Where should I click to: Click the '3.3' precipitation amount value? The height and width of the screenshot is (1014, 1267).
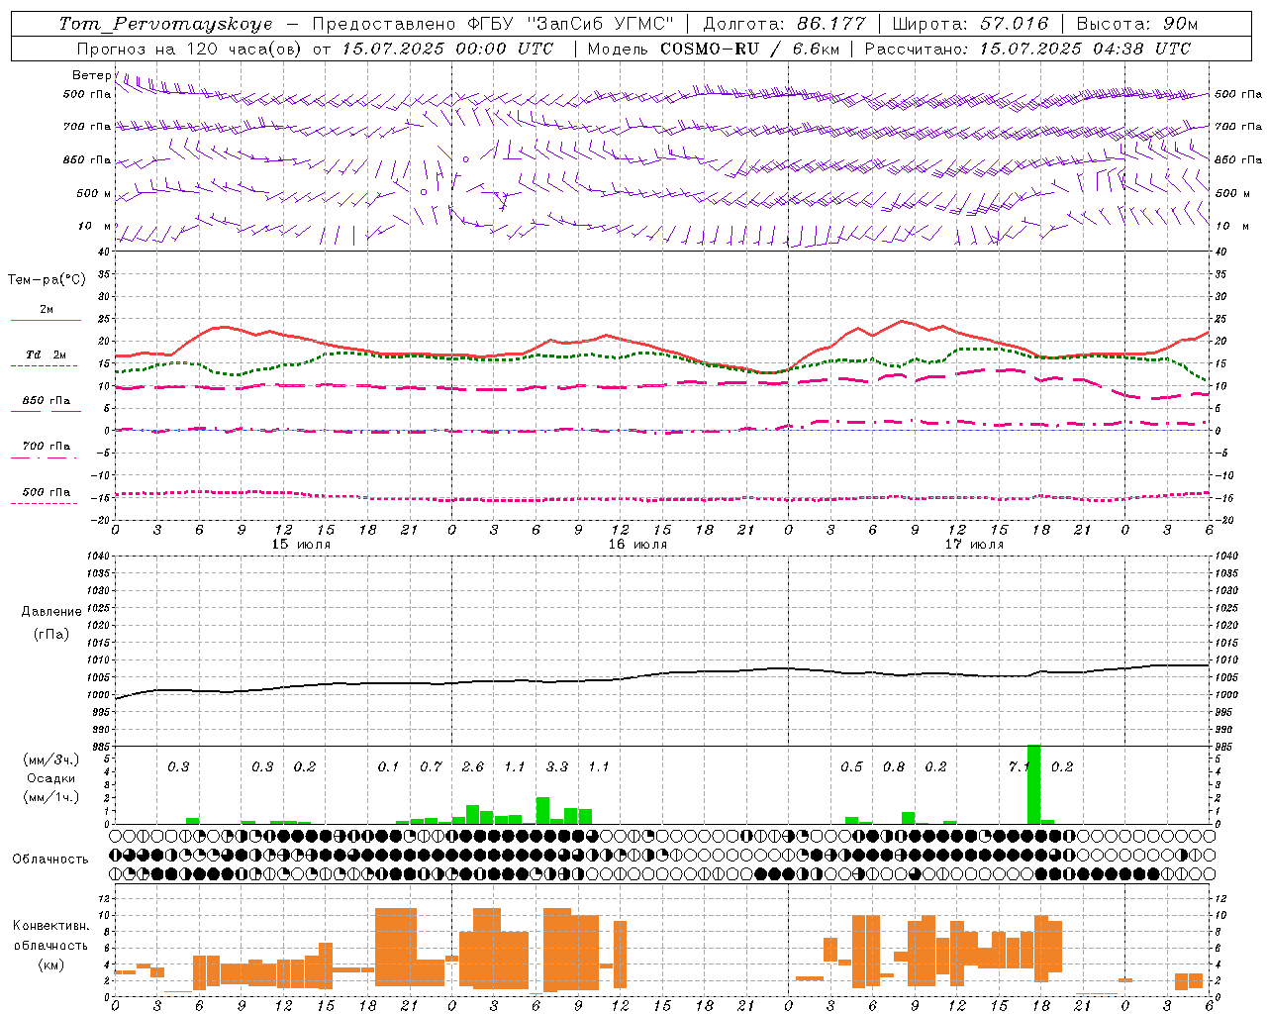[557, 767]
